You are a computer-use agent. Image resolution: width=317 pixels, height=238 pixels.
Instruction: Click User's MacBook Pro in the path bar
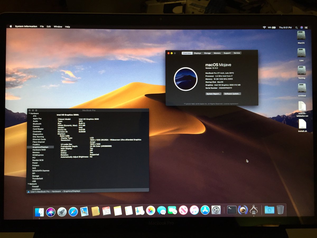(39, 191)
